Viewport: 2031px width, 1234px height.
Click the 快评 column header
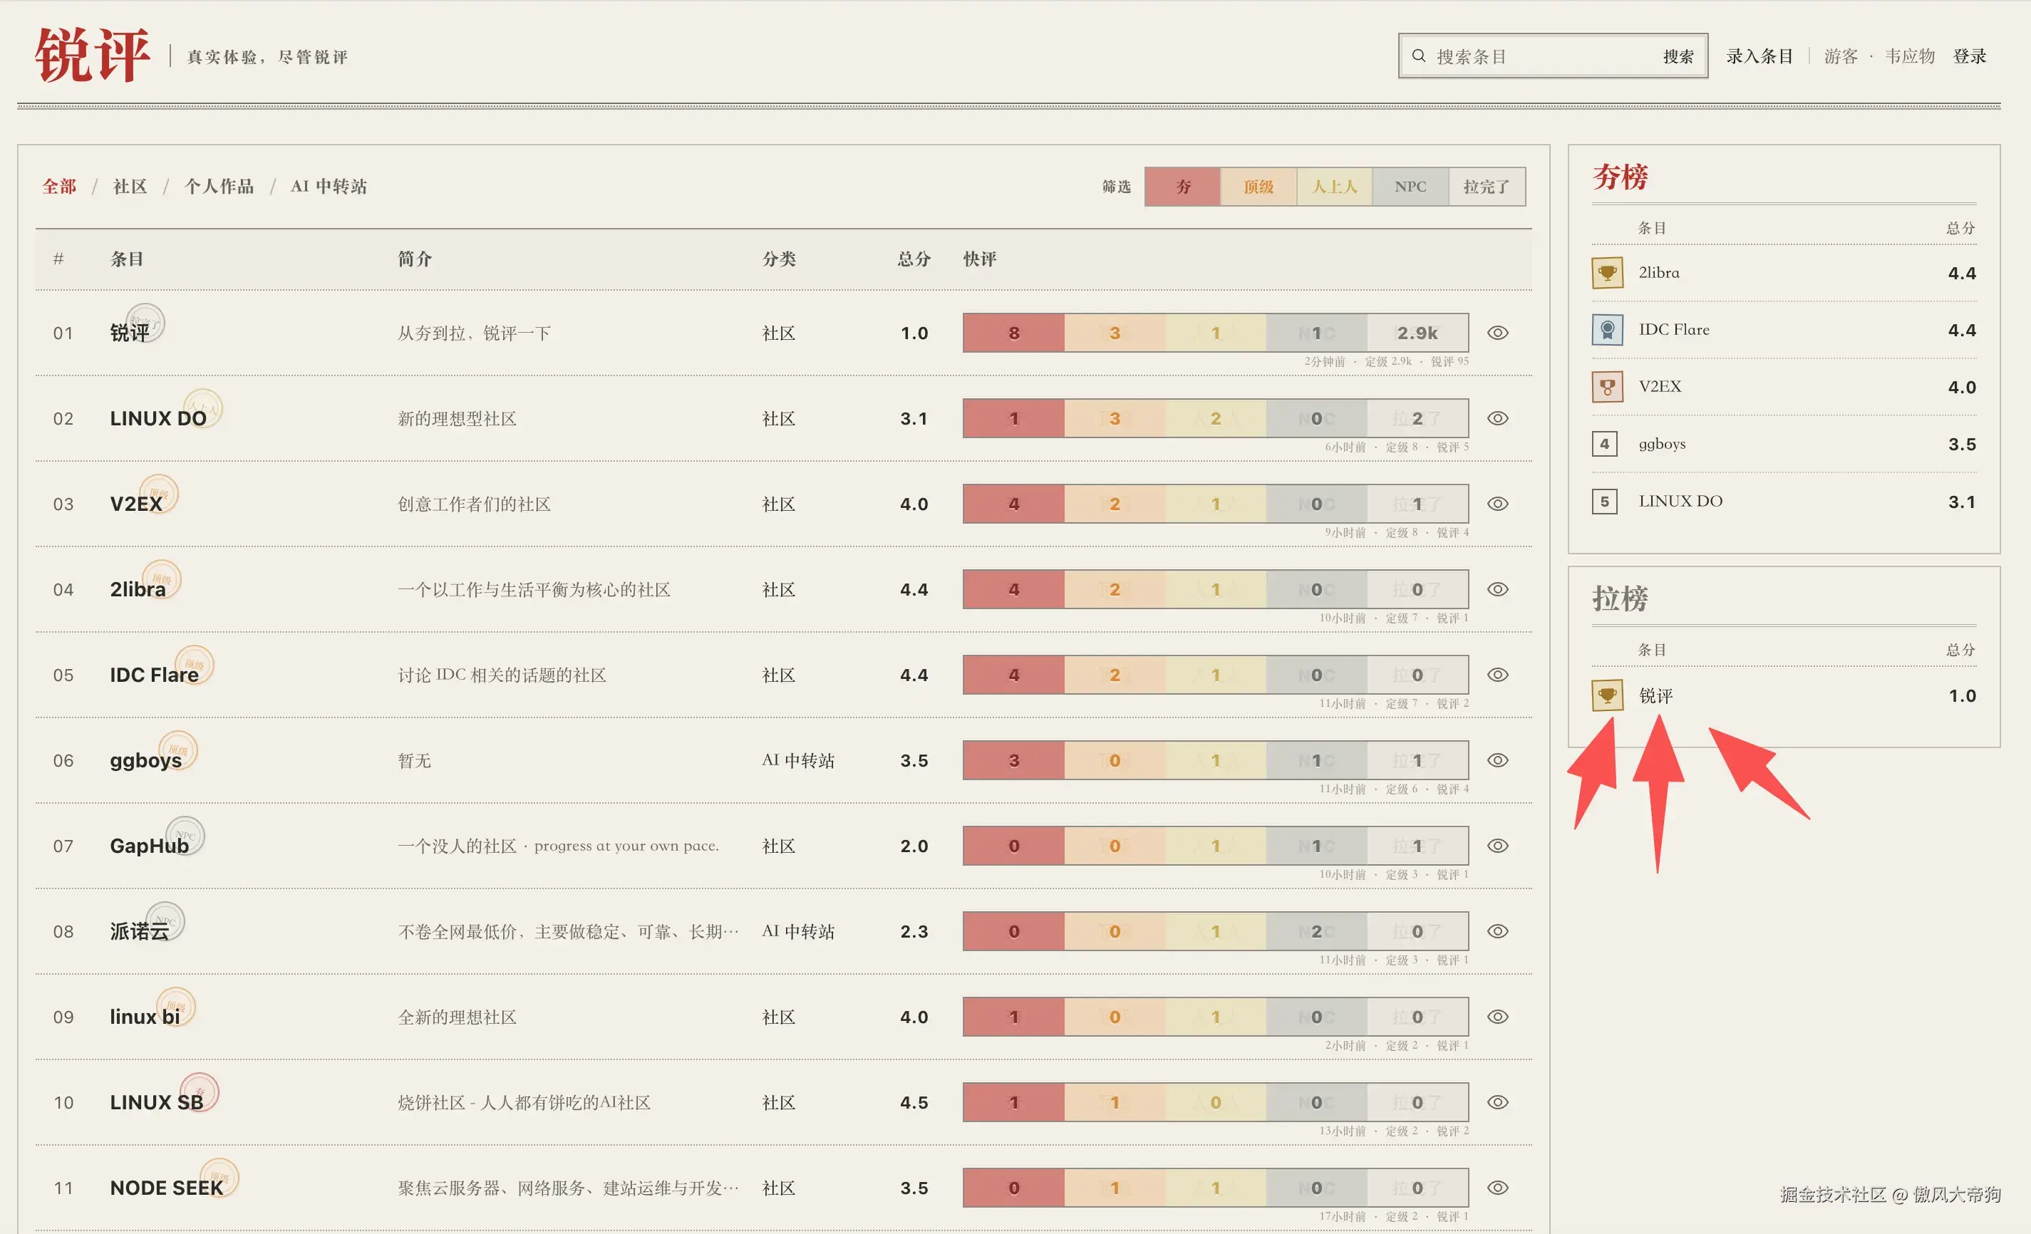[x=980, y=259]
